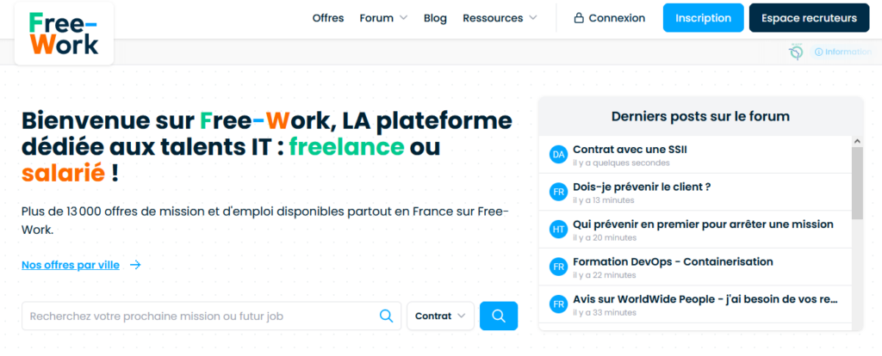
Task: Click the forum list scroll-up arrow
Action: [x=857, y=142]
